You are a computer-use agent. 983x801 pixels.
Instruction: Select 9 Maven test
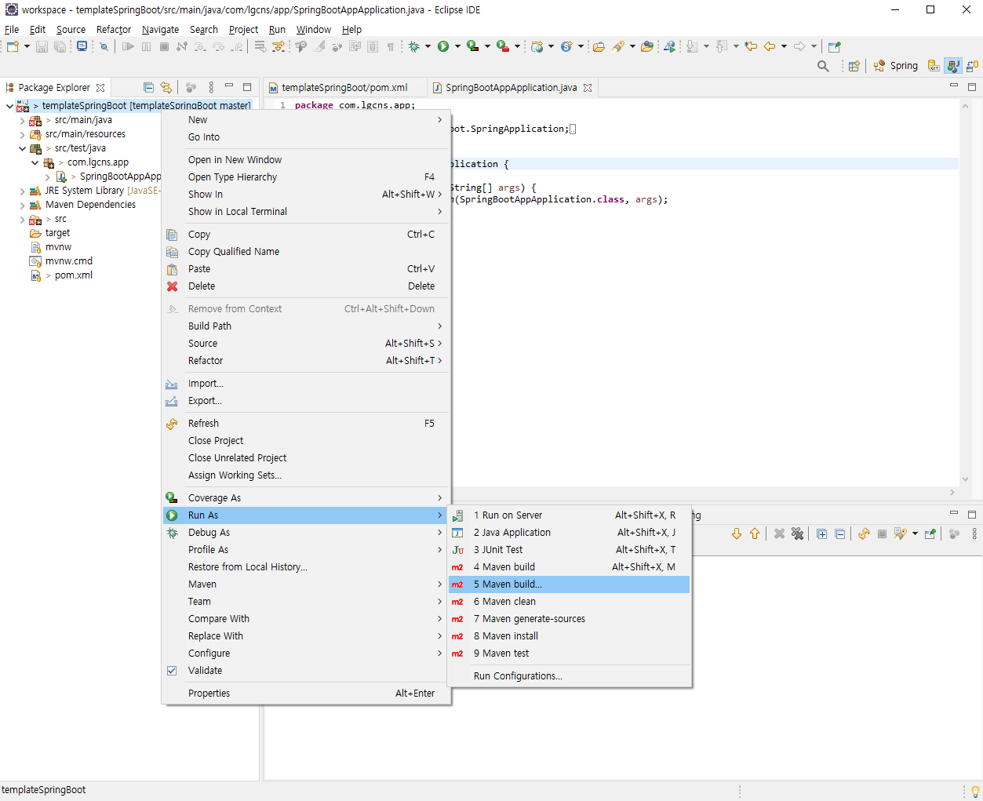569,654
